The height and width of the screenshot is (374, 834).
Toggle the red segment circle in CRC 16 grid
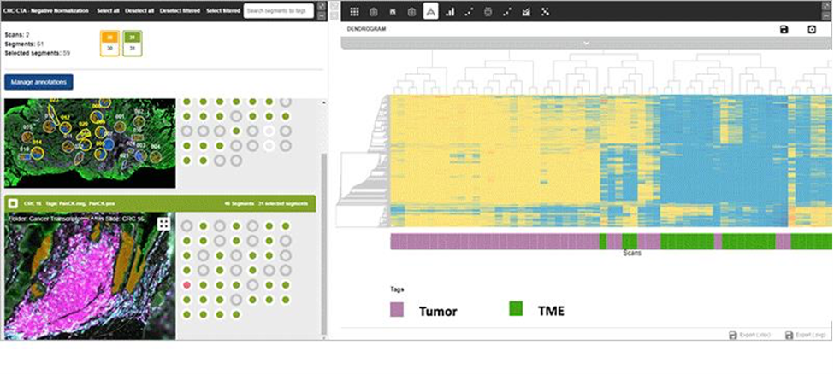tap(186, 284)
